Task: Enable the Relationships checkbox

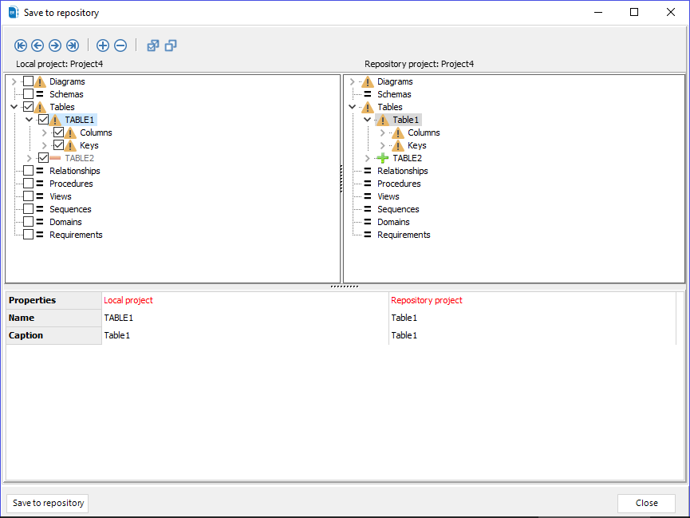Action: [30, 170]
